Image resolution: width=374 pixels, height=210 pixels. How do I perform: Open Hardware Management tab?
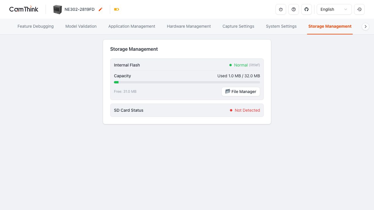tap(189, 26)
